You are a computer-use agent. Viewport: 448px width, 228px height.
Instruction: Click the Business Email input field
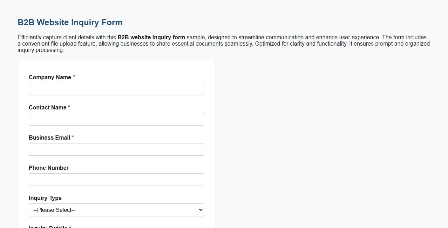point(116,149)
